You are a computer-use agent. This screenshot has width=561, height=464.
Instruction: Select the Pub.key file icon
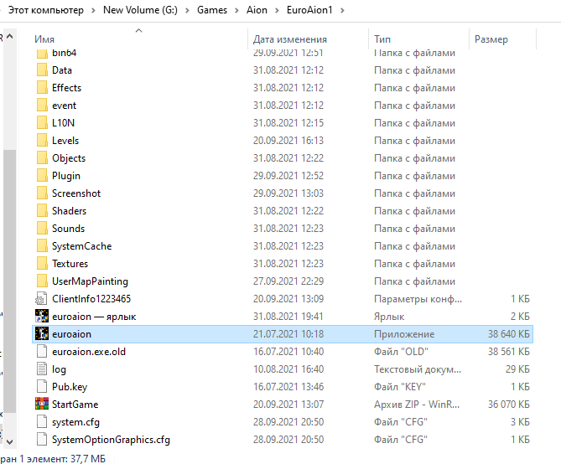(42, 387)
